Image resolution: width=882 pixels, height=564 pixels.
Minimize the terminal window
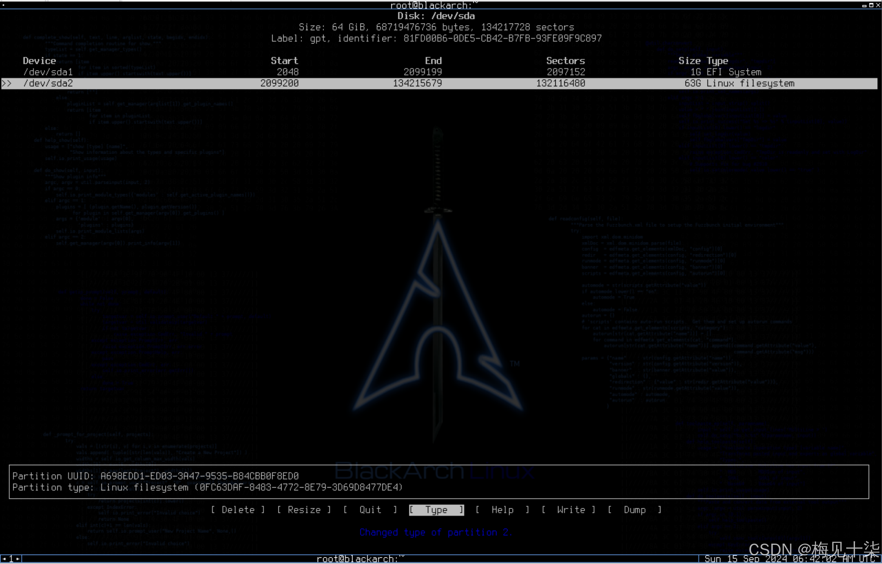[864, 5]
